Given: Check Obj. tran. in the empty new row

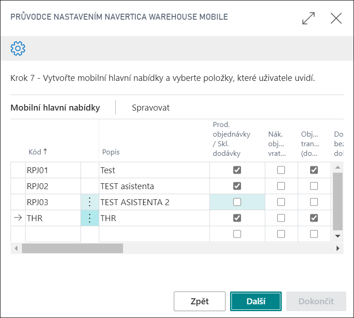Looking at the screenshot, I should pyautogui.click(x=314, y=234).
